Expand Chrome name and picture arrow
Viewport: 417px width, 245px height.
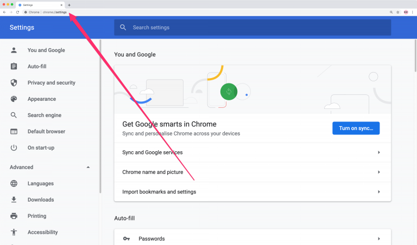coord(378,172)
